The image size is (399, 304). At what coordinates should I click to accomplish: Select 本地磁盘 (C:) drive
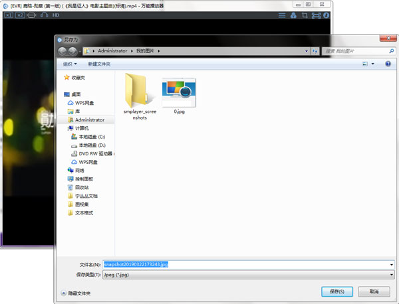(x=92, y=137)
